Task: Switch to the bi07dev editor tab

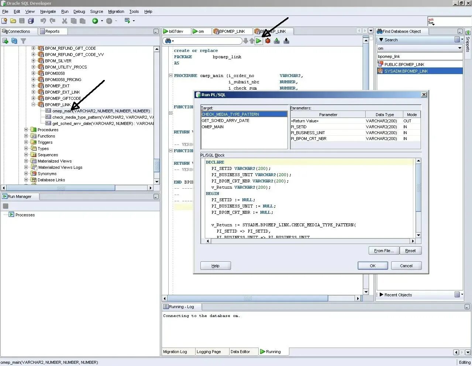Action: [x=176, y=31]
